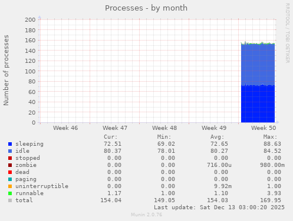Click the total legend color swatch

coord(10,200)
